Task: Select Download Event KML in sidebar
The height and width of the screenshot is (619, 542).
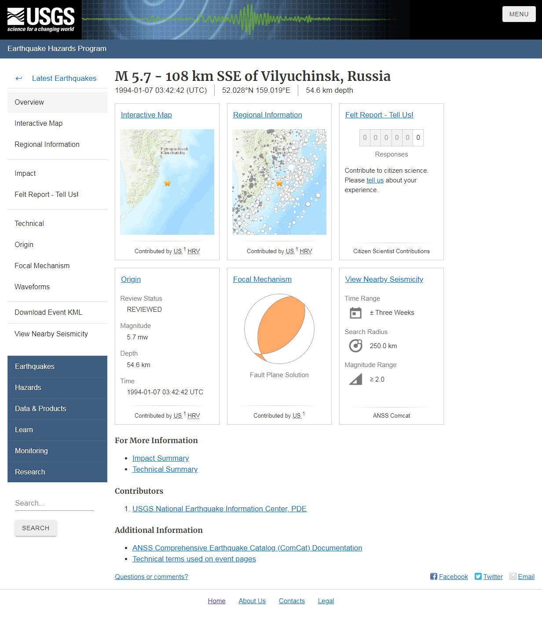Action: [57, 312]
